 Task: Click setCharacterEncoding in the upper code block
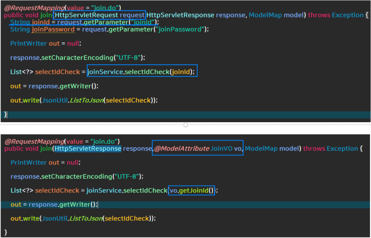[77, 57]
